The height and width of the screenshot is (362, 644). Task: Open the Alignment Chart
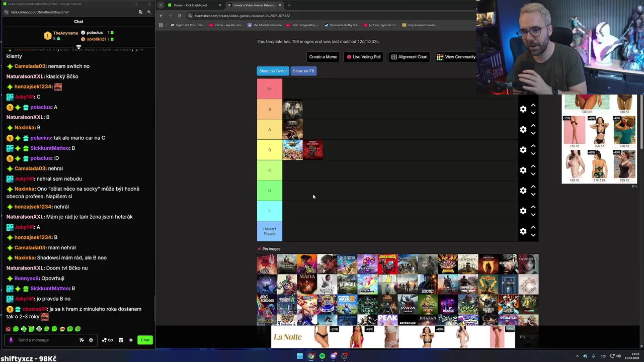click(410, 57)
